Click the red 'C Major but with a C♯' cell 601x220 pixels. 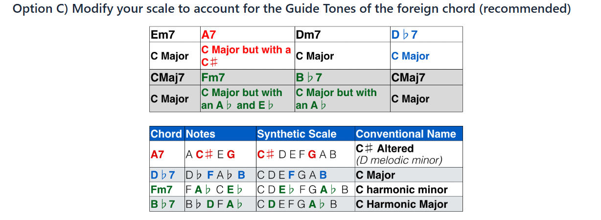(x=246, y=56)
